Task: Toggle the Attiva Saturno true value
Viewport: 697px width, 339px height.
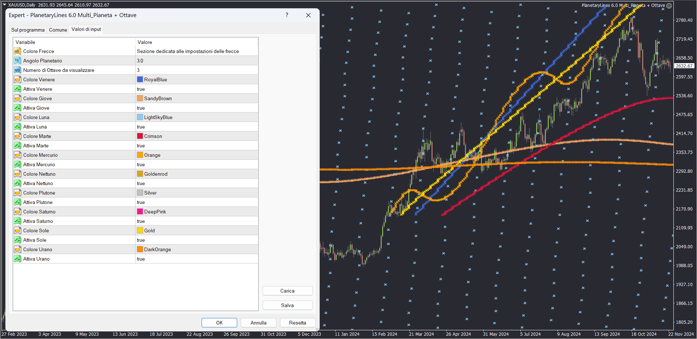Action: tap(196, 221)
